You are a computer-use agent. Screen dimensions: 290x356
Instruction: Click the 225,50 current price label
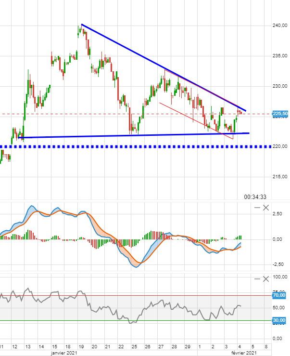[x=280, y=114]
